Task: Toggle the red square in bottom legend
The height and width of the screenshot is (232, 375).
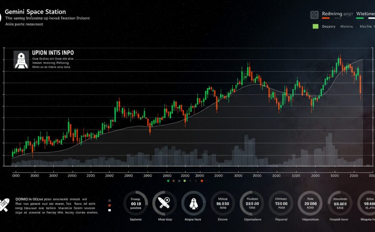Action: tap(109, 205)
